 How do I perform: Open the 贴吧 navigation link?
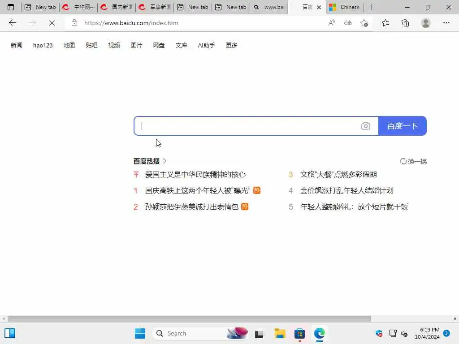(x=91, y=45)
